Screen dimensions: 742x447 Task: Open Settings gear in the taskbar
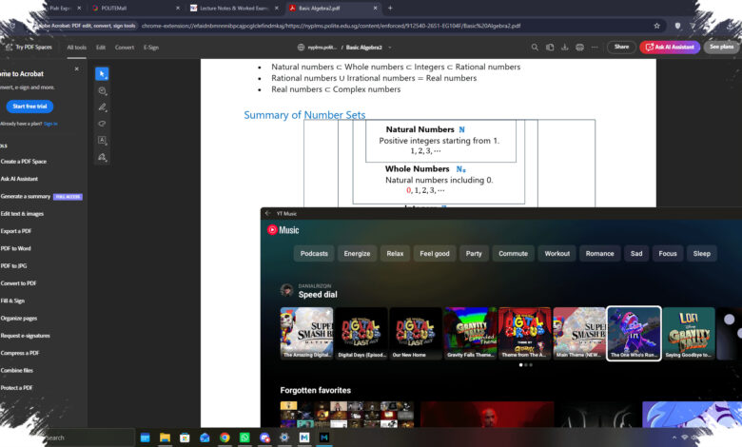tap(284, 437)
